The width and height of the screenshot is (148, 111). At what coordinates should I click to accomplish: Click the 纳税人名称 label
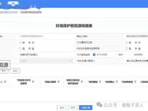[82, 36]
